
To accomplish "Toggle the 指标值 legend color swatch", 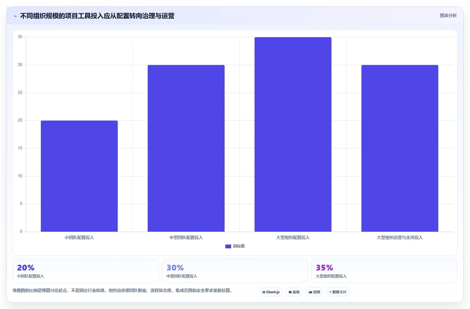I will pyautogui.click(x=228, y=246).
